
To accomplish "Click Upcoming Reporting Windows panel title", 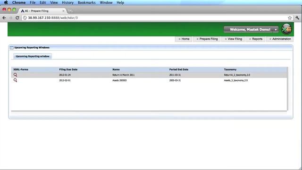I will (x=32, y=48).
